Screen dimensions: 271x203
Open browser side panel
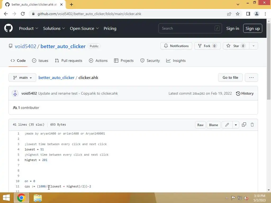pos(248,14)
